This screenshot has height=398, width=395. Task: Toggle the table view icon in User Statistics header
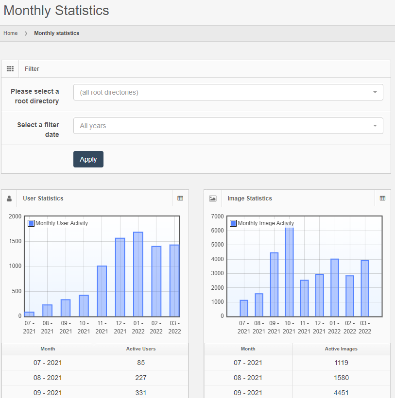pos(180,199)
